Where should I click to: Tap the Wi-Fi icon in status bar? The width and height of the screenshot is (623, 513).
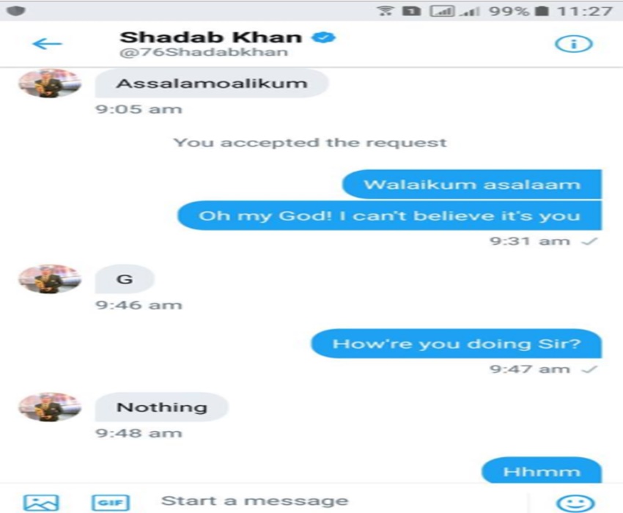386,11
